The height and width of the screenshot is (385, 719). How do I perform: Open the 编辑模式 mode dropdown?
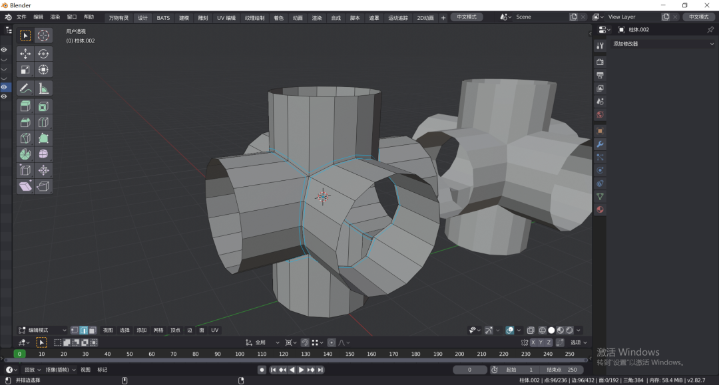click(43, 330)
